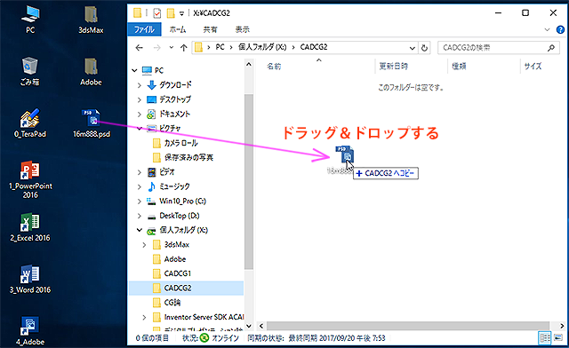The height and width of the screenshot is (348, 569).
Task: Open the 0_TeraPad desktop shortcut
Action: click(x=30, y=123)
